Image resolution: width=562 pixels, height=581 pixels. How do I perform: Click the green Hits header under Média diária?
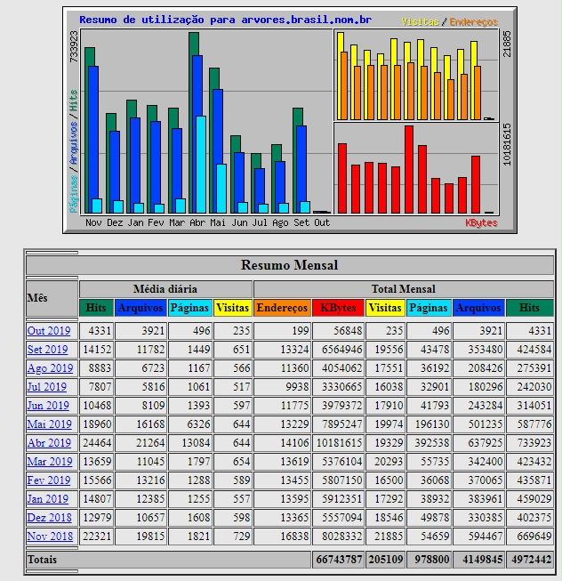(x=96, y=308)
